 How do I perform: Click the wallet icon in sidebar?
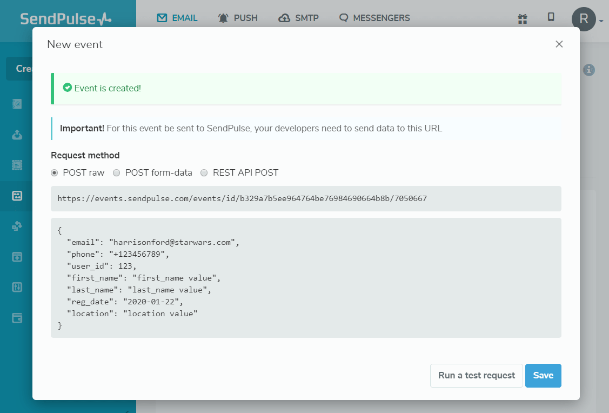[17, 317]
